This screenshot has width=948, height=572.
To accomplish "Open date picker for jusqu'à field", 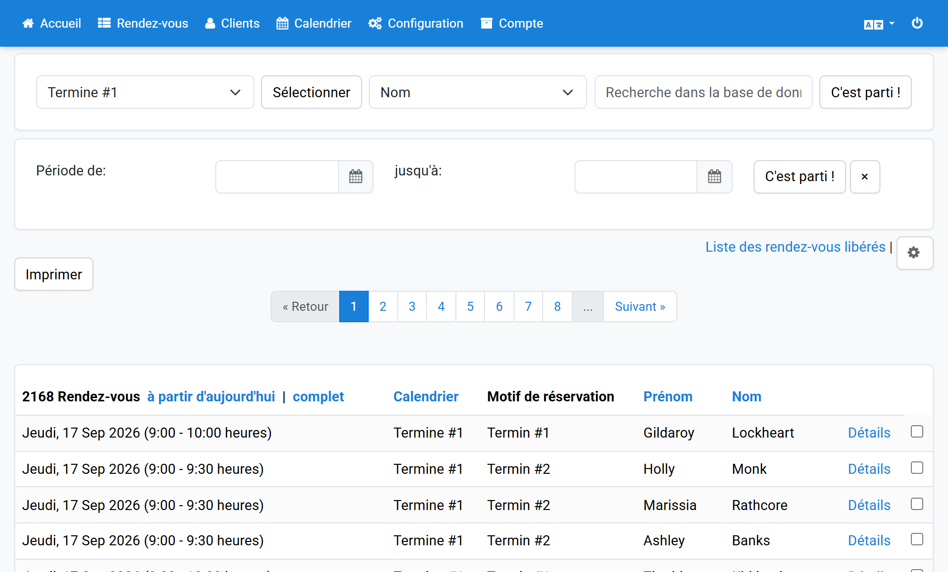I will tap(715, 177).
